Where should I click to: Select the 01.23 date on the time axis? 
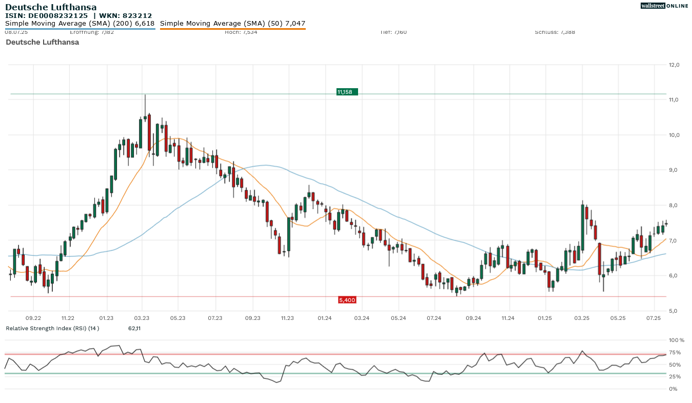107,318
